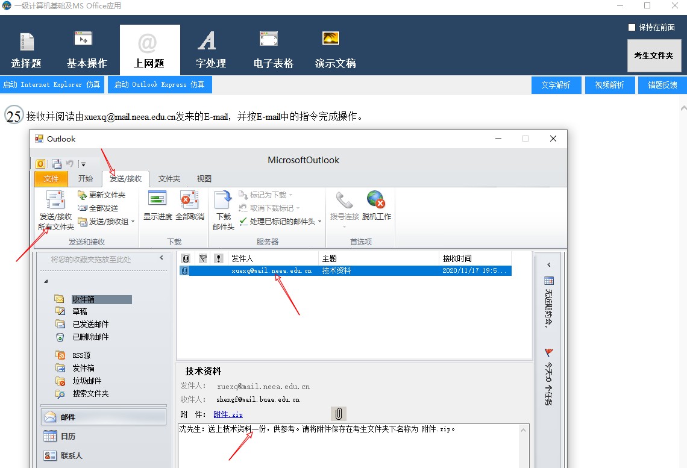Click 全部发送 in ribbon
The height and width of the screenshot is (468, 687).
pos(98,208)
